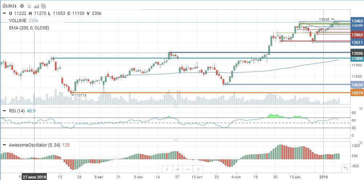Viewport: 364px width, 180px height.
Task: Click the RSI (14) indicator title
Action: pyautogui.click(x=17, y=111)
